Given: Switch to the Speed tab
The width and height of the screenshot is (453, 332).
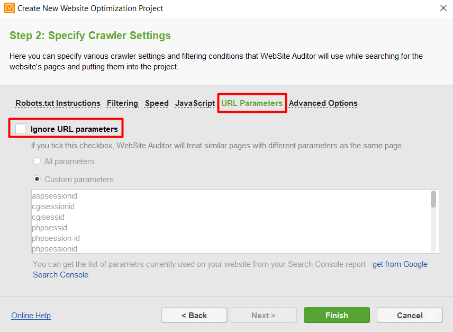Looking at the screenshot, I should [157, 103].
